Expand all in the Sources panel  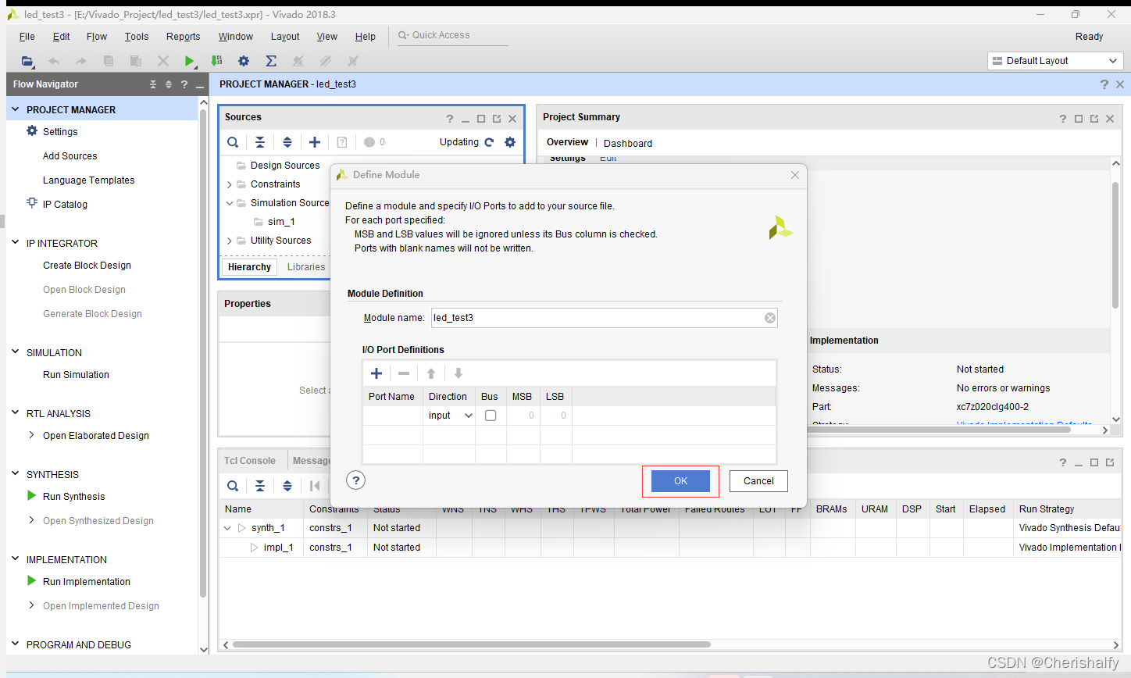coord(287,142)
